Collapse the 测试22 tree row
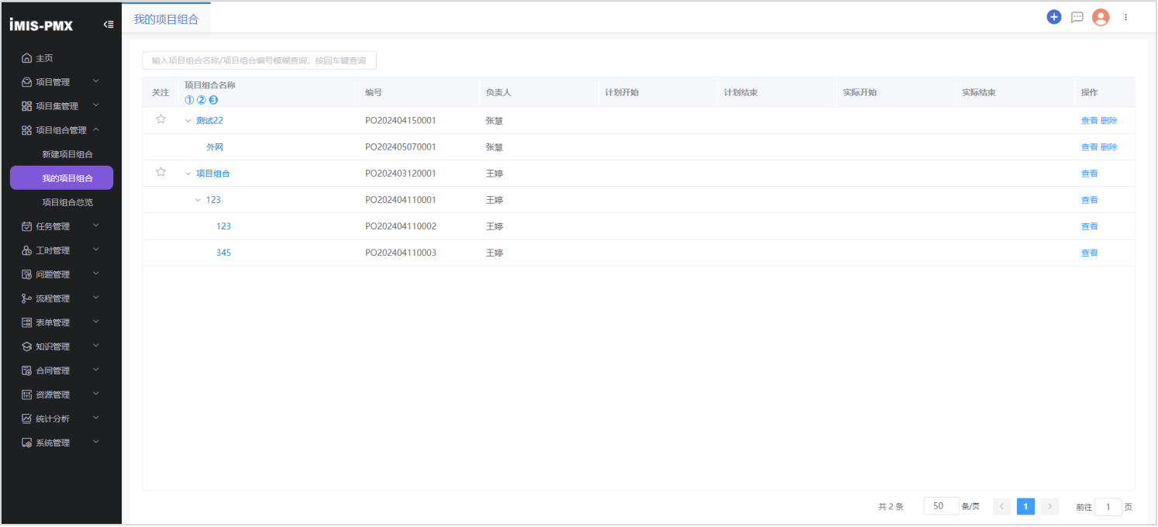This screenshot has height=527, width=1158. click(x=188, y=121)
